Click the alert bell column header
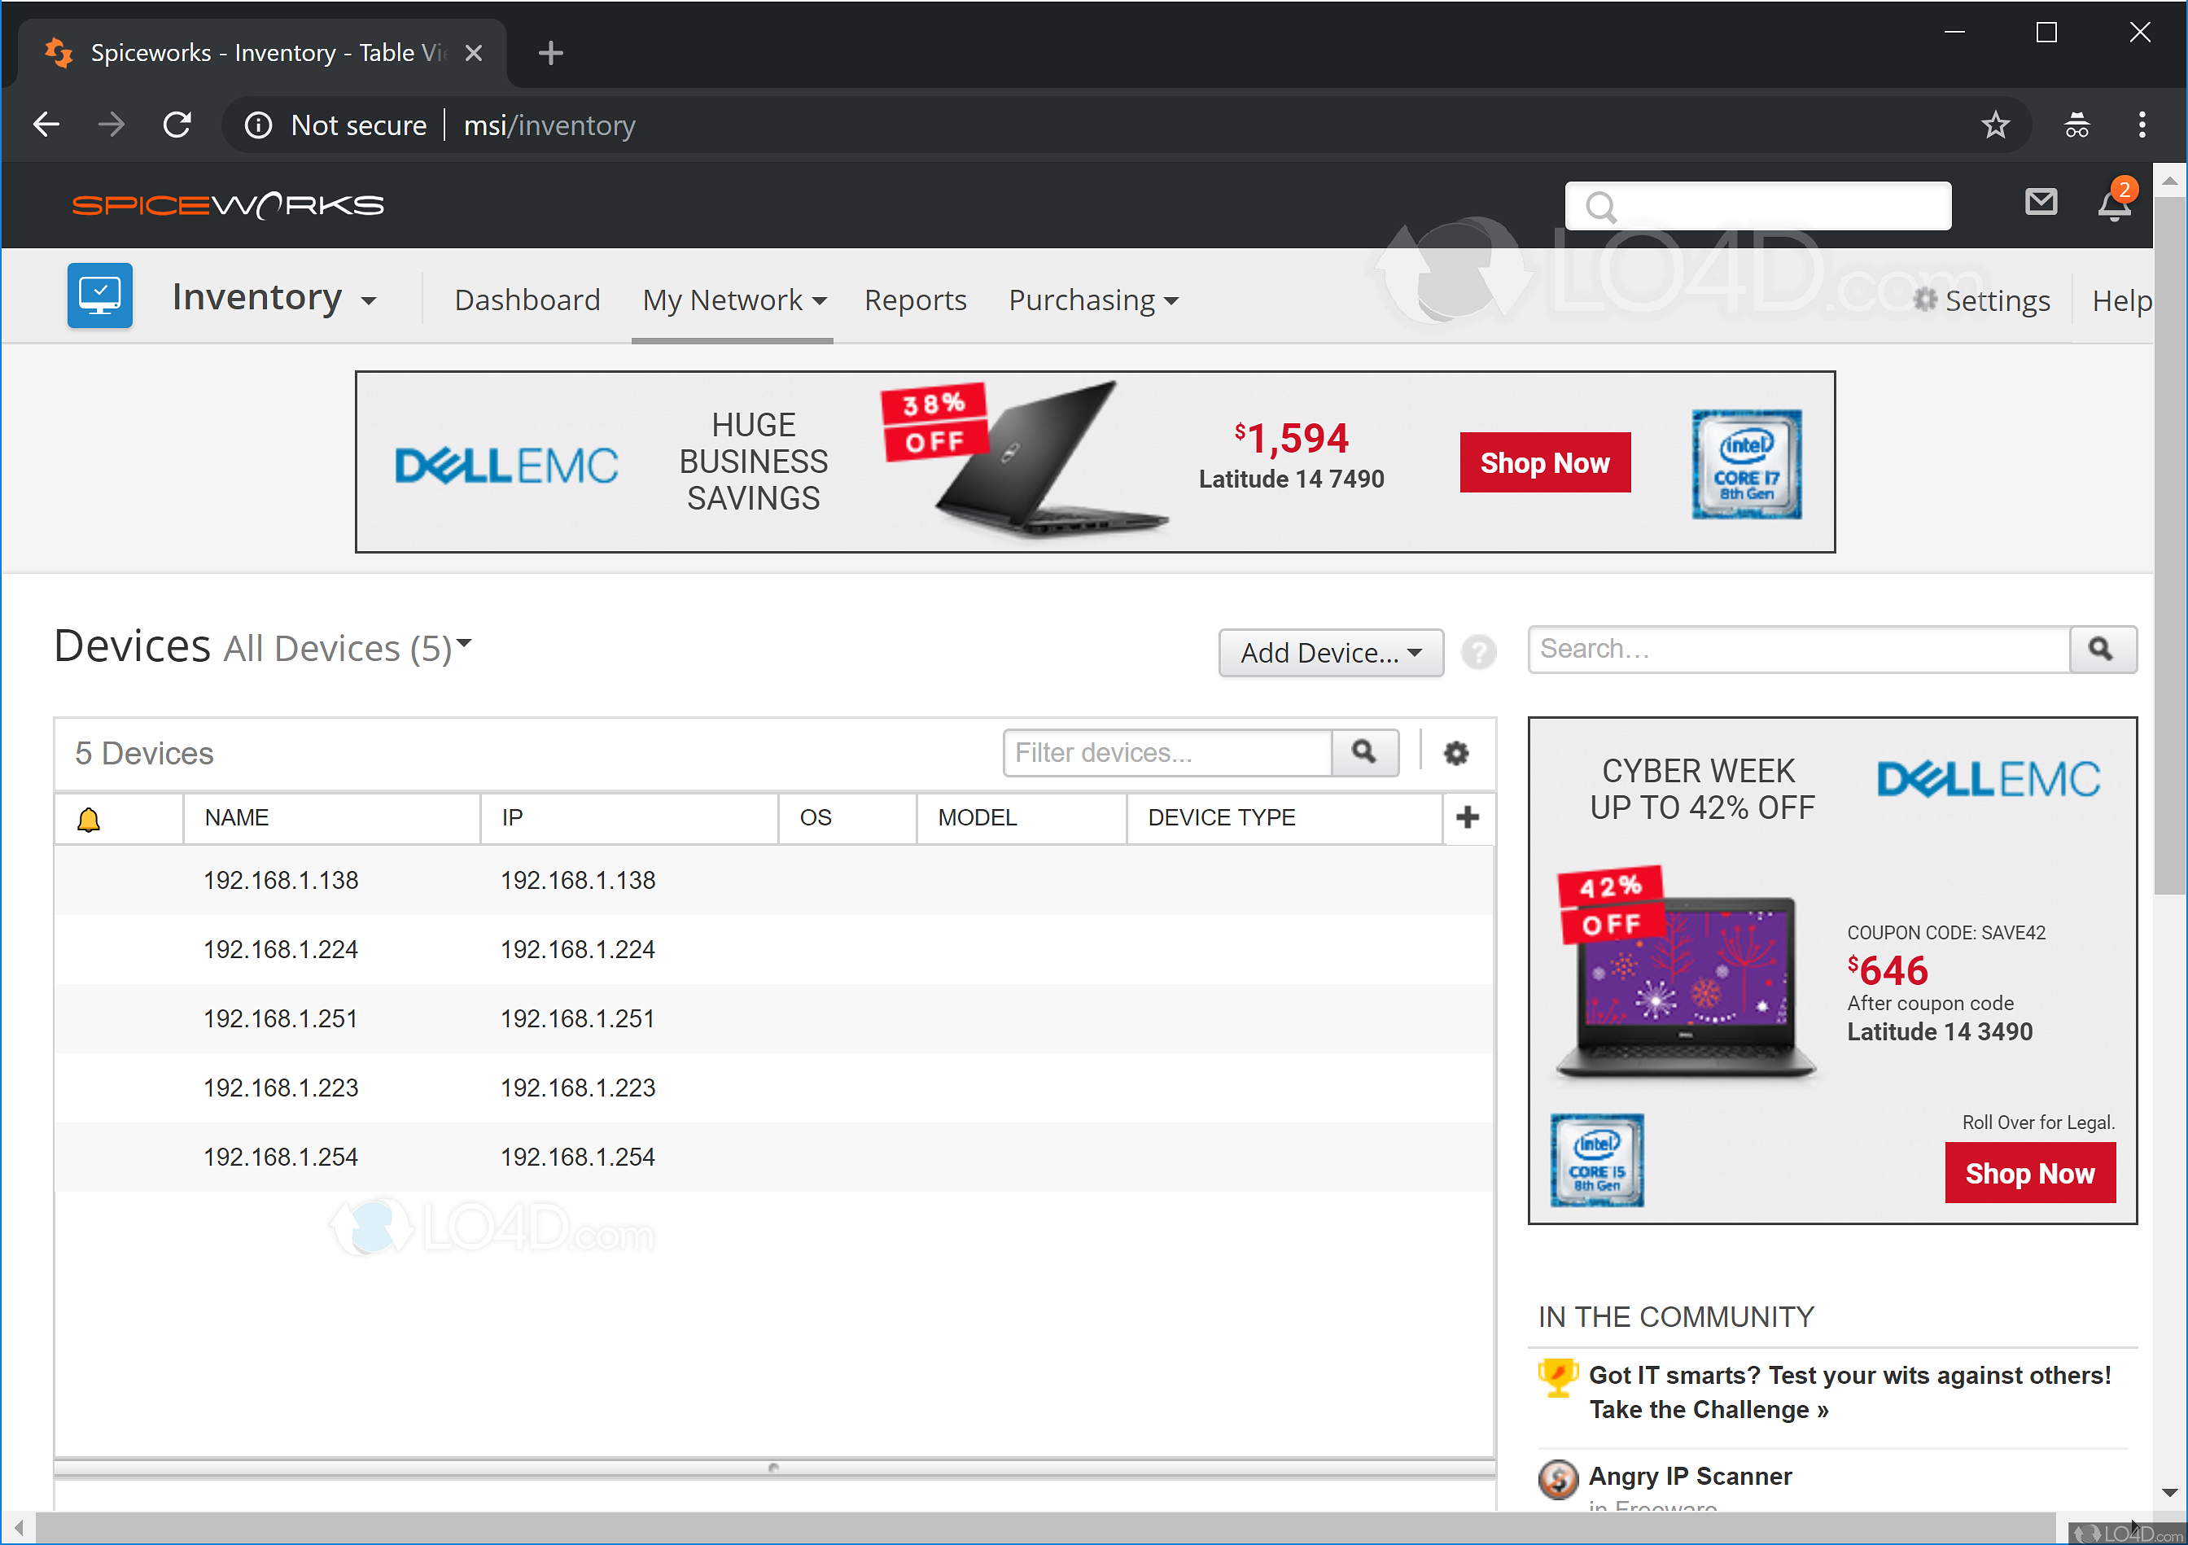 coord(89,819)
